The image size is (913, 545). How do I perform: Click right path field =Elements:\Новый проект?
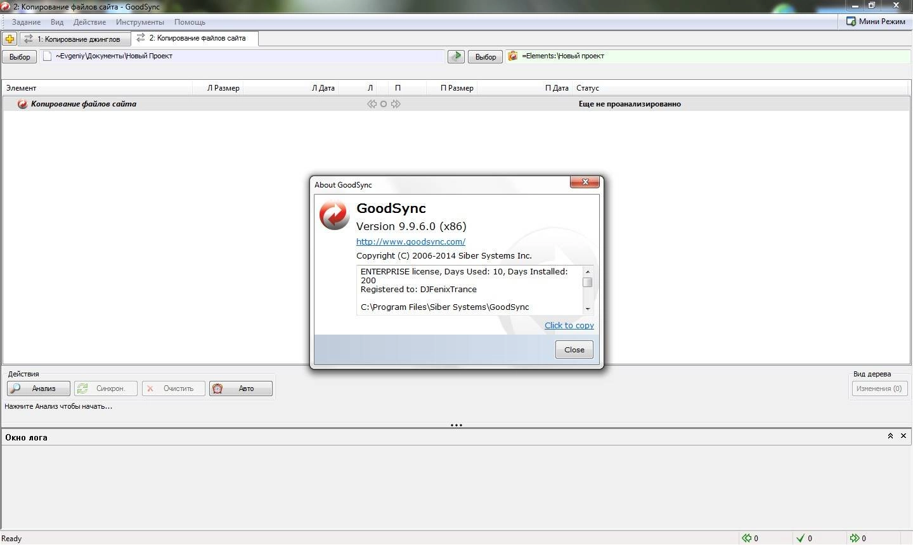click(708, 56)
